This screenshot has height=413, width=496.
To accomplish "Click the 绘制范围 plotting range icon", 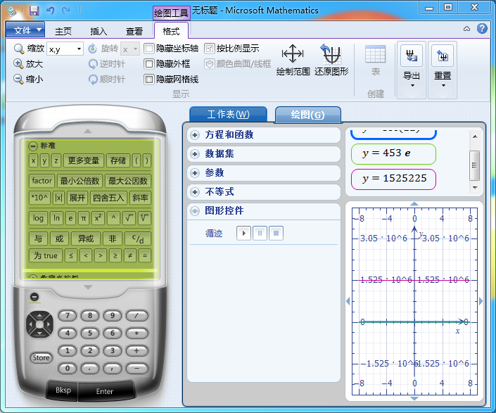I will point(293,54).
